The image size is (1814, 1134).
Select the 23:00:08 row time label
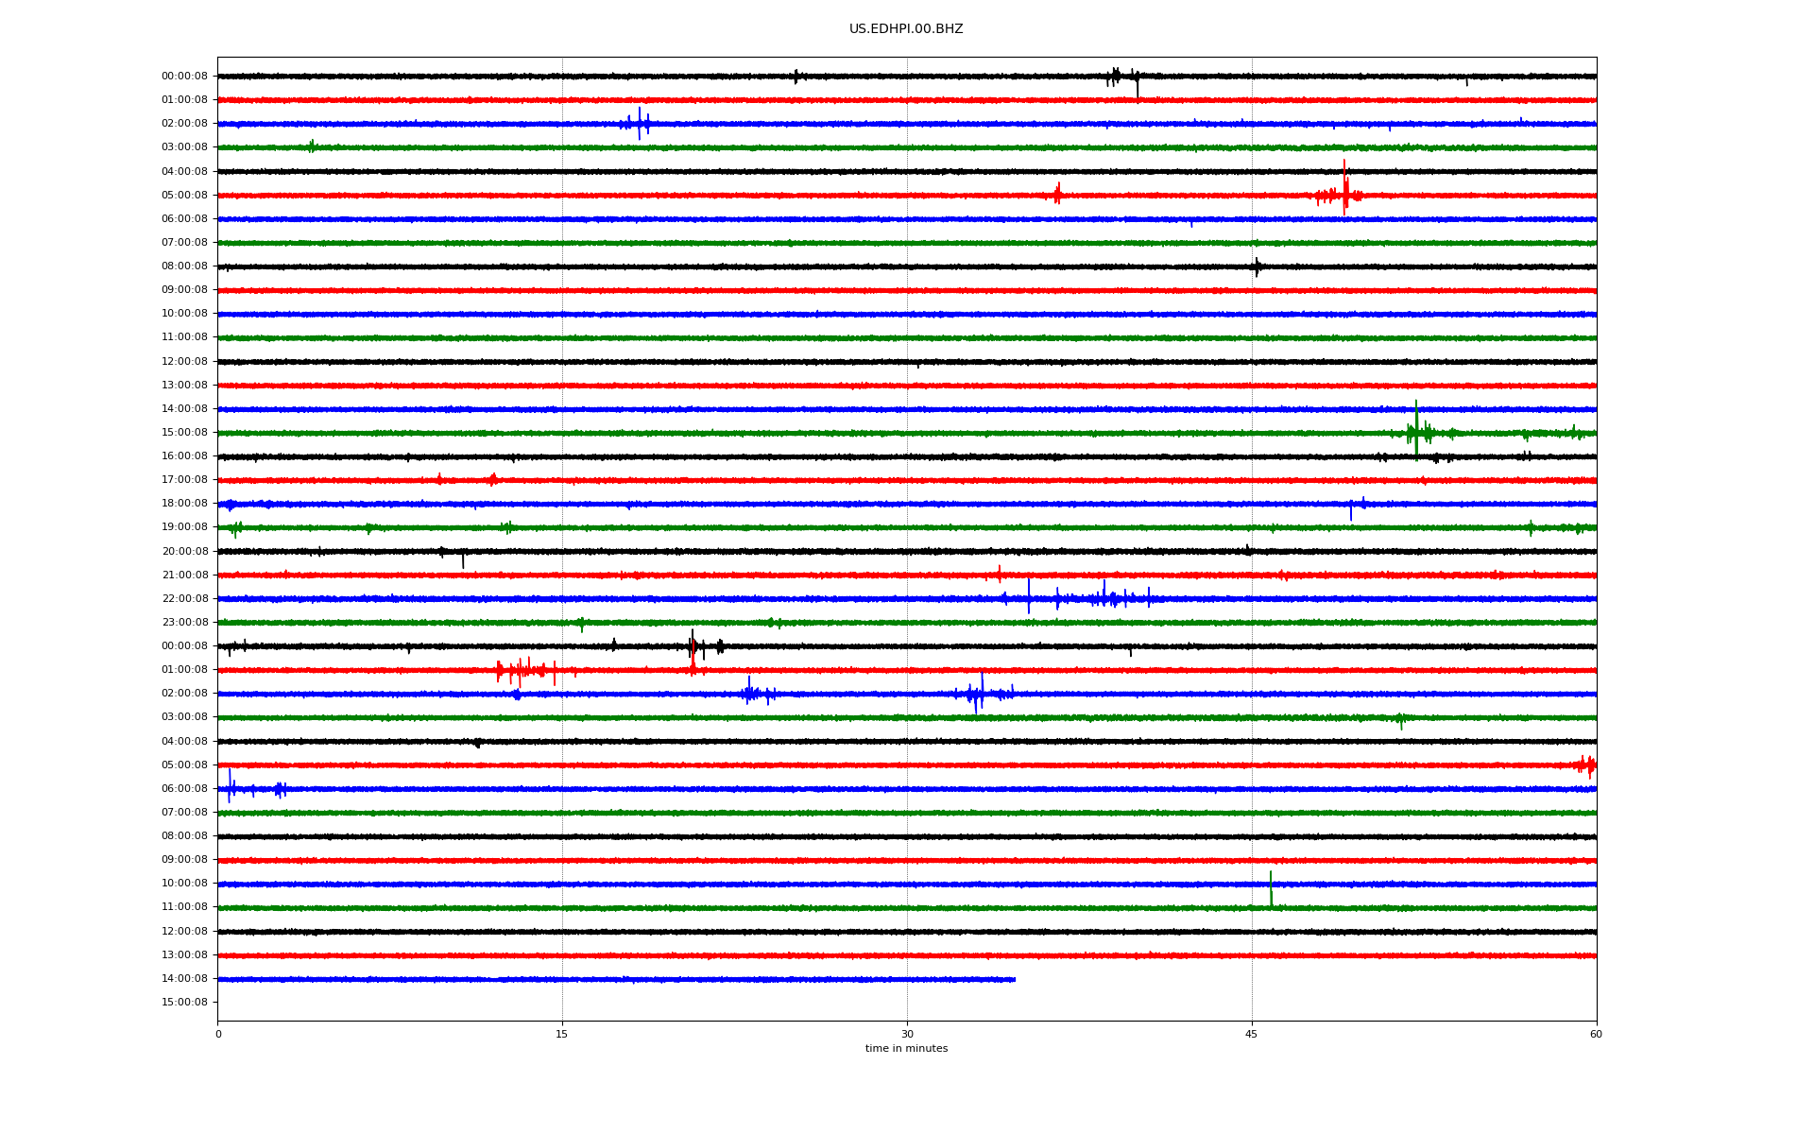[184, 623]
